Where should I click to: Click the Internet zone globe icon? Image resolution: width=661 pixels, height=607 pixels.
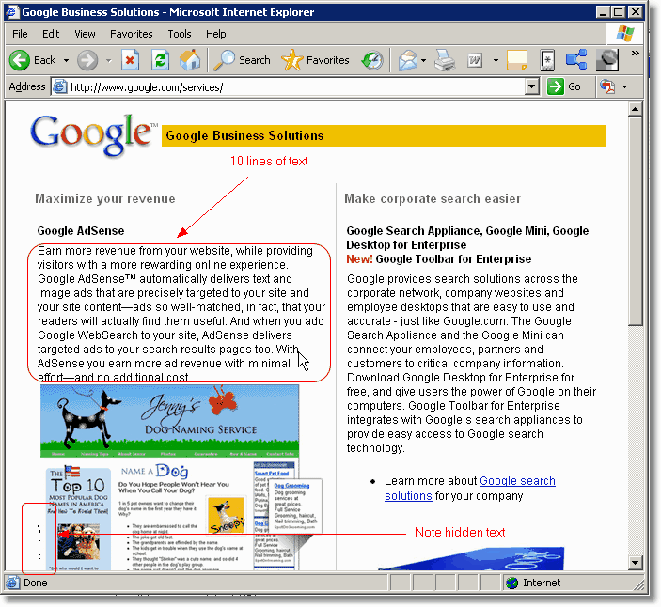512,583
